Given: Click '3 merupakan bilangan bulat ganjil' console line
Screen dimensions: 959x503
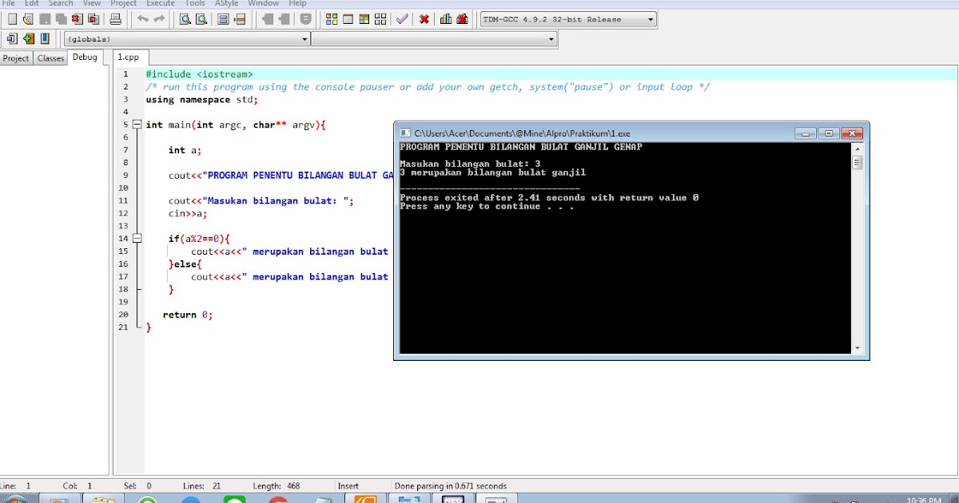Looking at the screenshot, I should pos(493,172).
